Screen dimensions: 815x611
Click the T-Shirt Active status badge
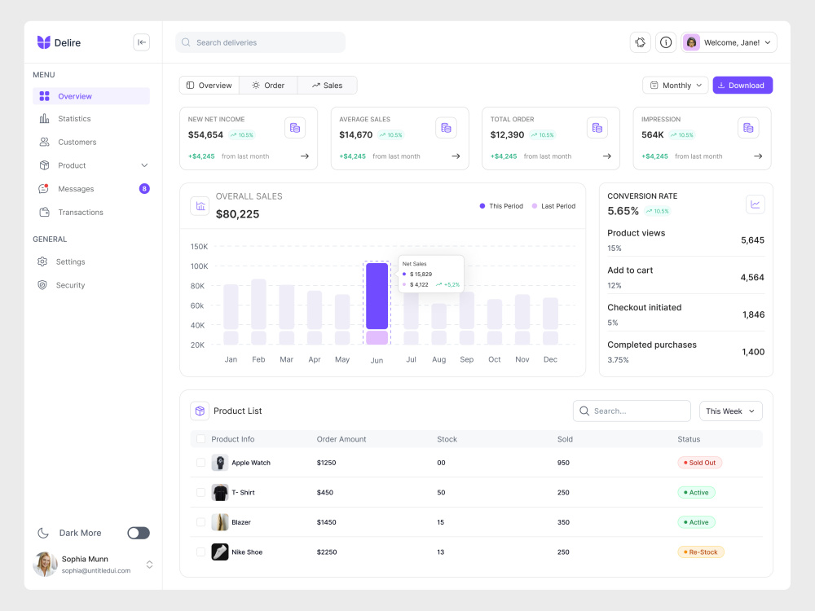697,492
